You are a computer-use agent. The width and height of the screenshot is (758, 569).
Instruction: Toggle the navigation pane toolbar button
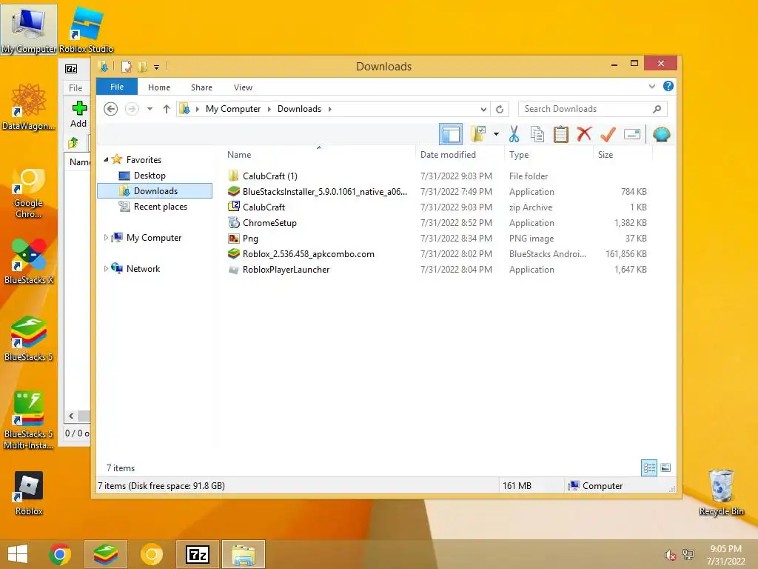pos(451,134)
